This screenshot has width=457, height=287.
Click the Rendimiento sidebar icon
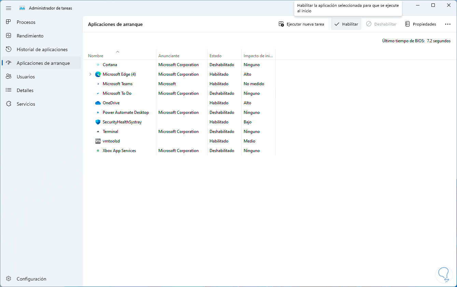tap(9, 36)
